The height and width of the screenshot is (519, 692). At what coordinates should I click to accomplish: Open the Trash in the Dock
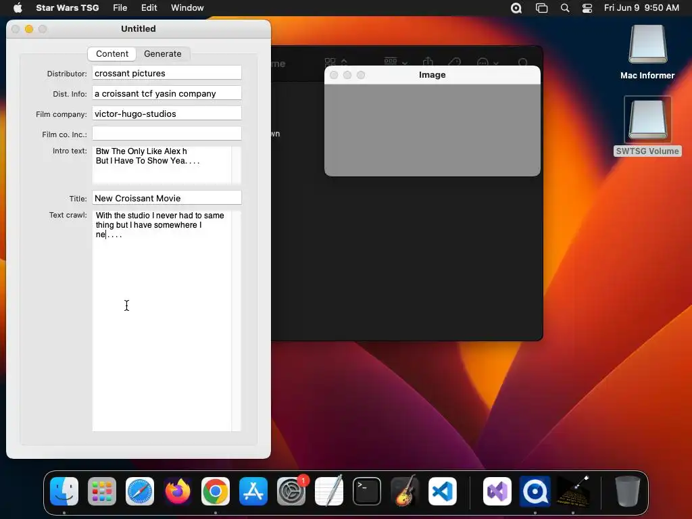(628, 491)
